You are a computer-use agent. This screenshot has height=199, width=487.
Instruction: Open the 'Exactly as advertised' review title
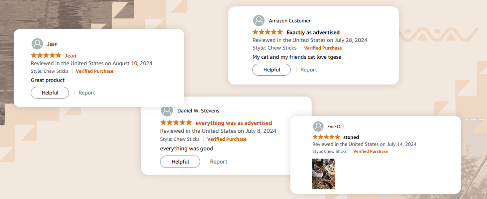pyautogui.click(x=313, y=32)
